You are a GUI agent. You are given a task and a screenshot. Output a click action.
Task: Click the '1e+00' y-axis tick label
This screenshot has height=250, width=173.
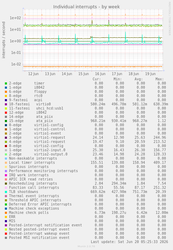coord(15,41)
